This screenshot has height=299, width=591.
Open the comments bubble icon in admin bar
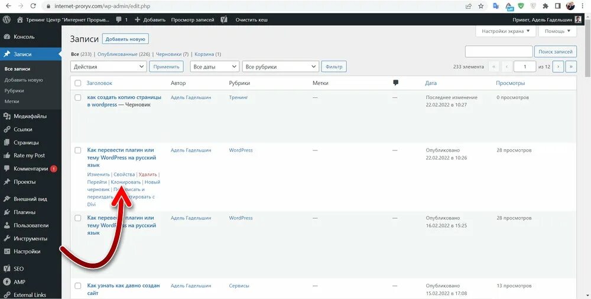(x=119, y=19)
